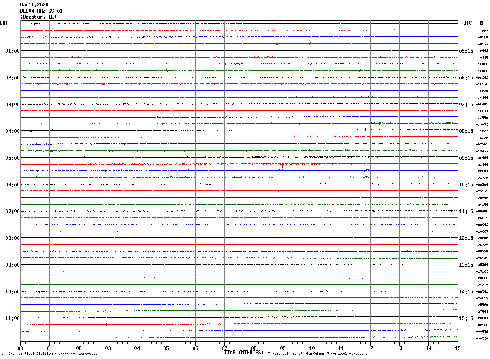Click the 14 minute axis tick label

click(x=428, y=348)
